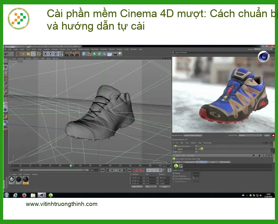Switch to the Depth of Field tab

[201, 162]
